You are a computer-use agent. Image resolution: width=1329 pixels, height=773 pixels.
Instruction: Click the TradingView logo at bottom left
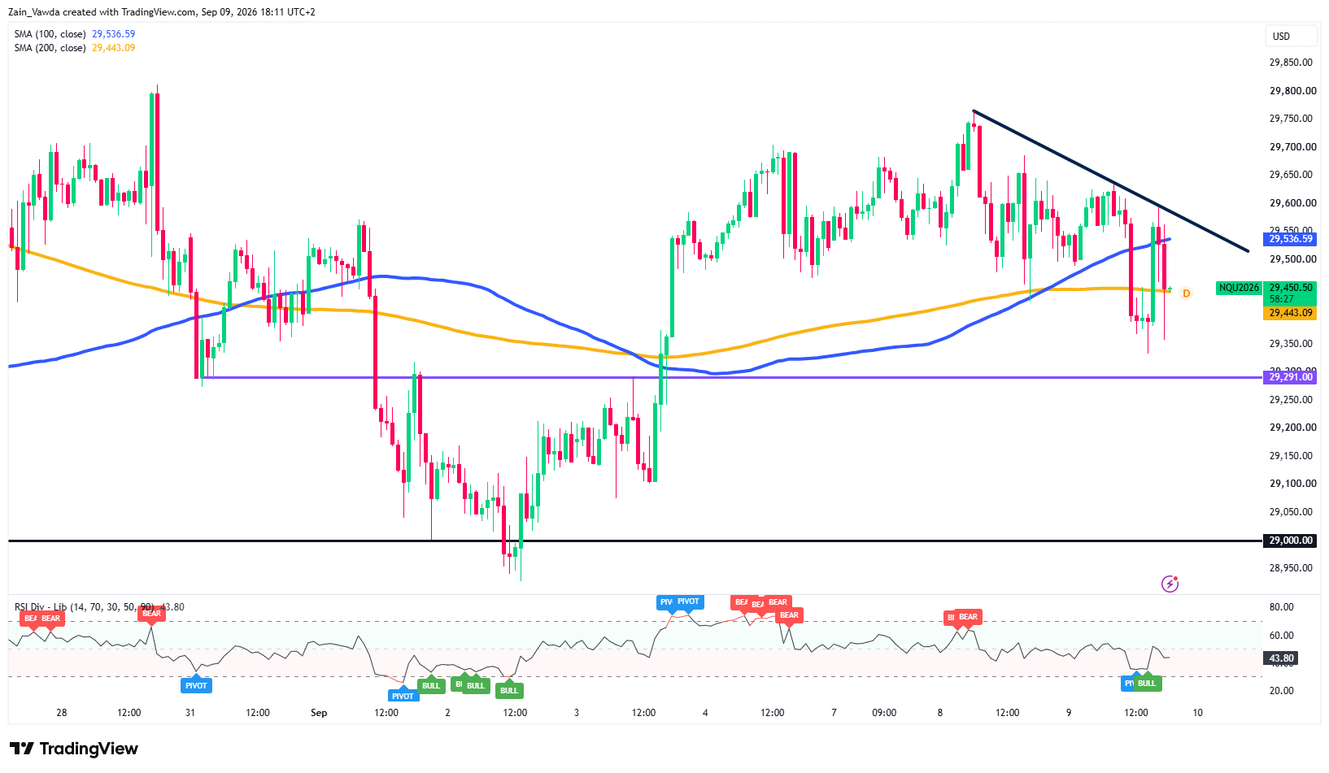point(74,749)
